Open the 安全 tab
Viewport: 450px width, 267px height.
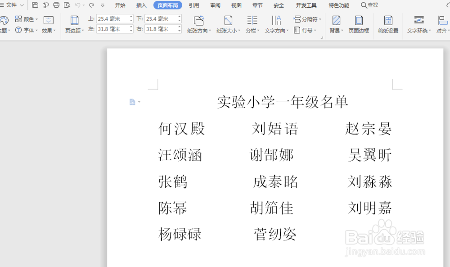(x=279, y=5)
